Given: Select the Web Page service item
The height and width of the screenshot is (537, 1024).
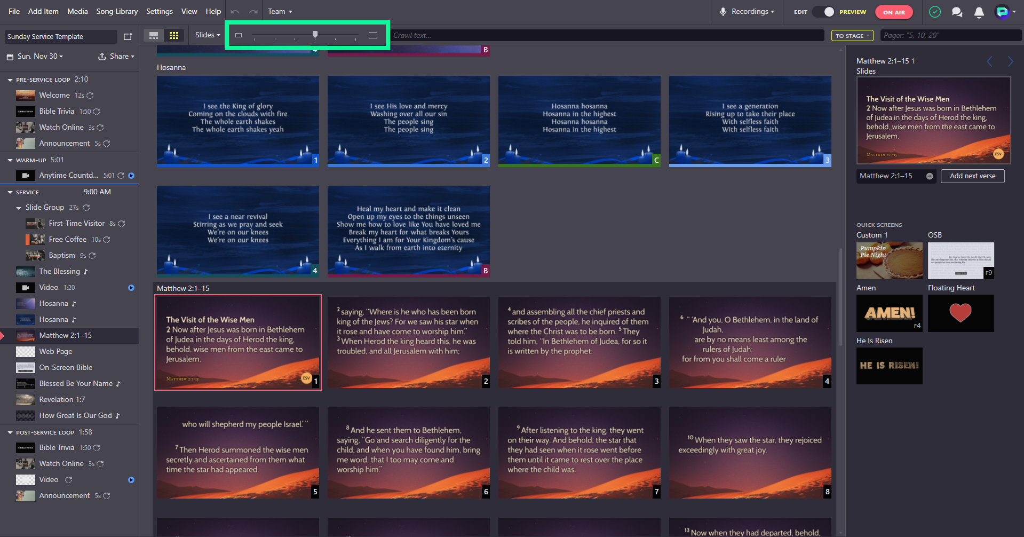Looking at the screenshot, I should [69, 351].
